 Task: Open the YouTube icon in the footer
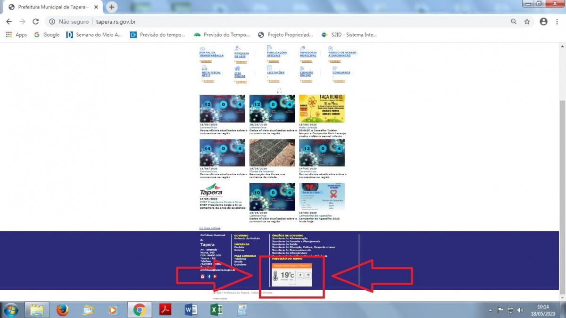pyautogui.click(x=215, y=277)
